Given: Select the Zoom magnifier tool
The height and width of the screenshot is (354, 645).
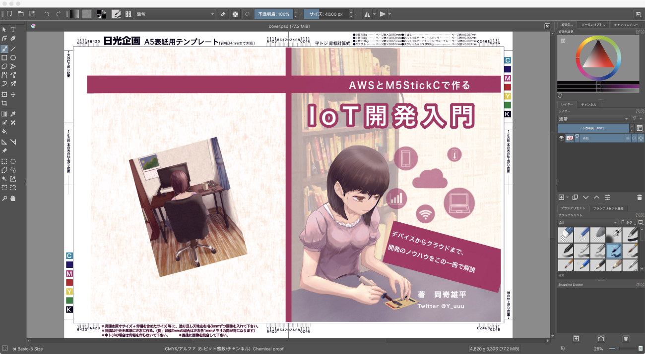Looking at the screenshot, I should coord(4,199).
